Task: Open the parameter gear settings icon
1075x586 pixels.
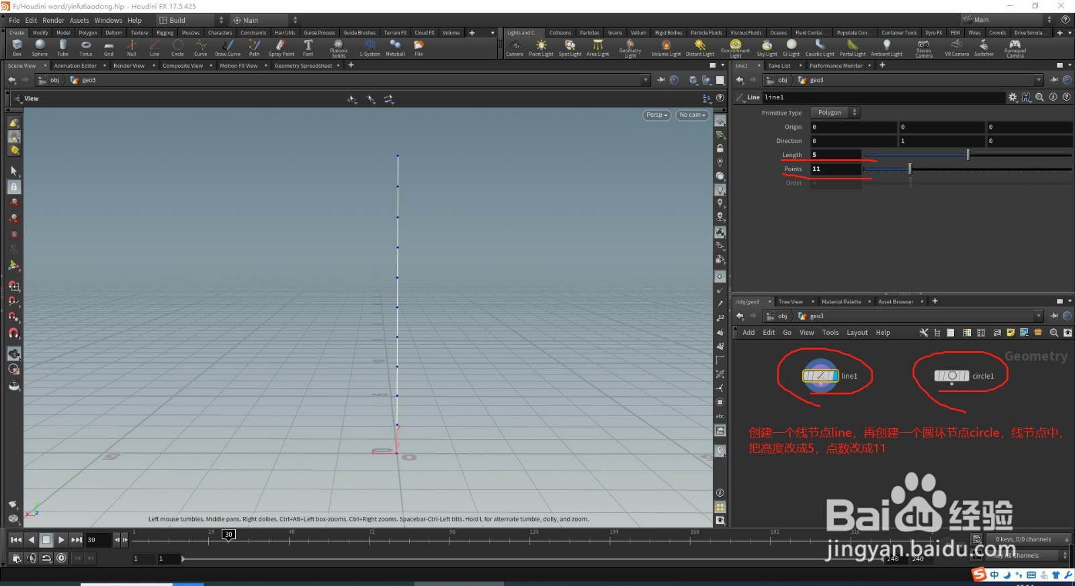Action: pos(1013,97)
